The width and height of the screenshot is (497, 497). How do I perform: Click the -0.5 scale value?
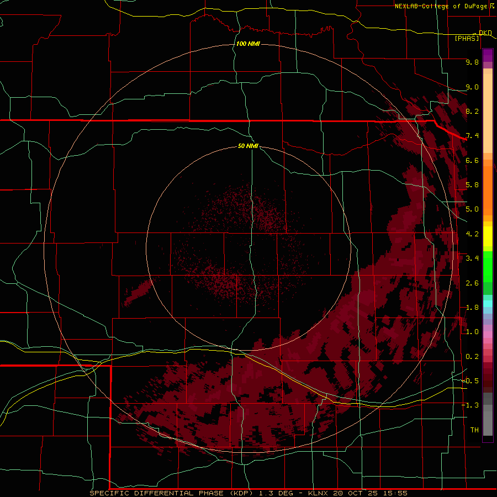point(470,381)
